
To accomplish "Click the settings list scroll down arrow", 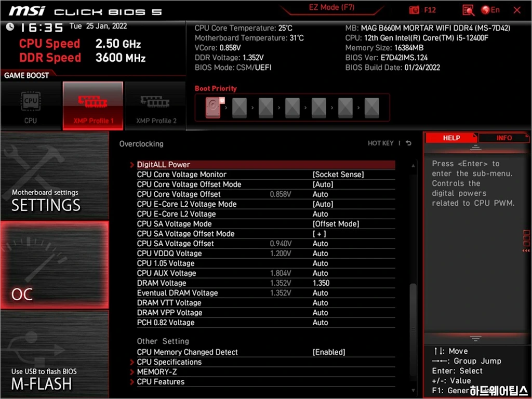I will point(413,391).
